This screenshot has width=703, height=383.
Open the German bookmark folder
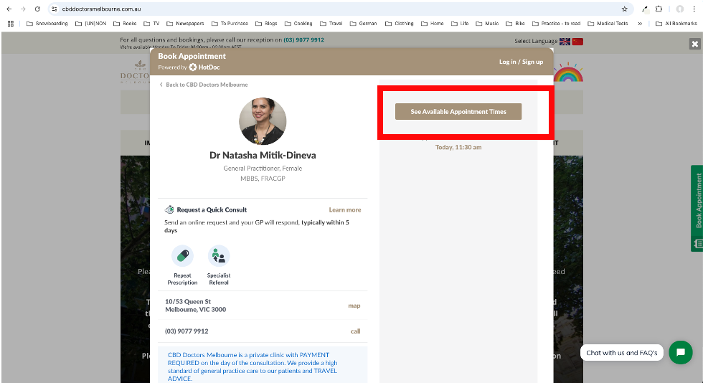pos(364,24)
